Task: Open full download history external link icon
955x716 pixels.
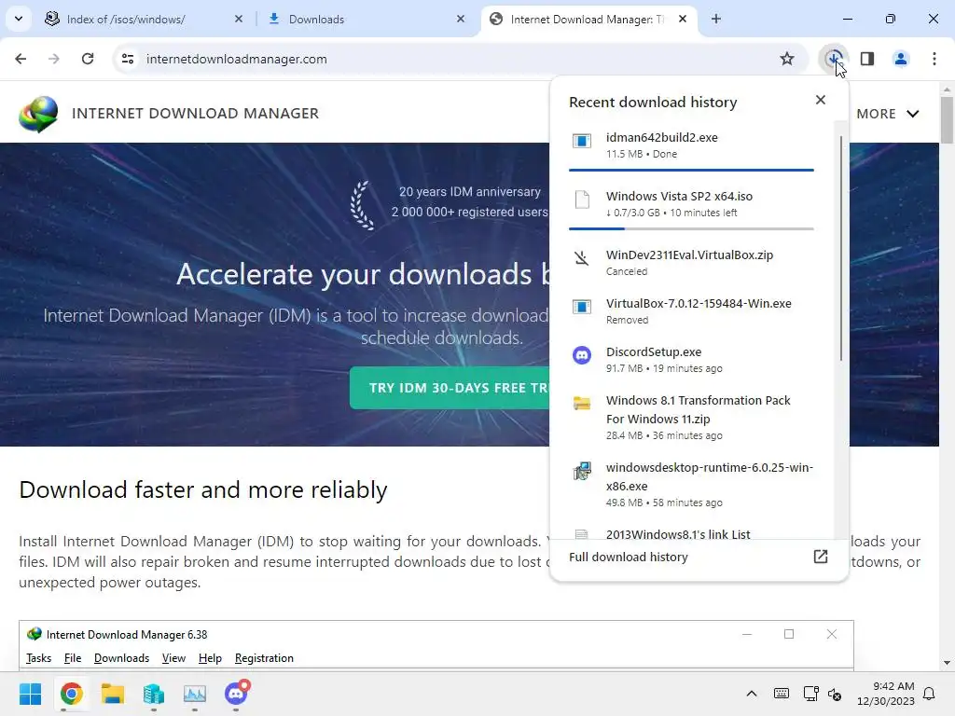Action: pos(821,557)
